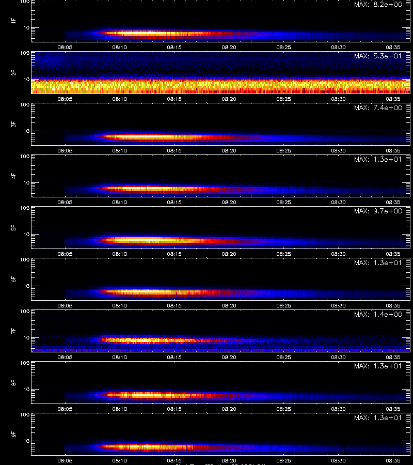
Task: Click the 08:10 time label below panel 7F
Action: click(x=119, y=357)
